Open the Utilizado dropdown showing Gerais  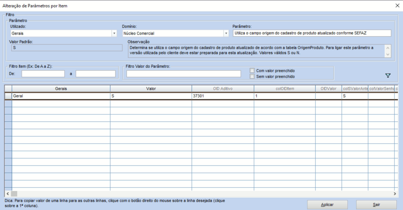[x=114, y=34]
